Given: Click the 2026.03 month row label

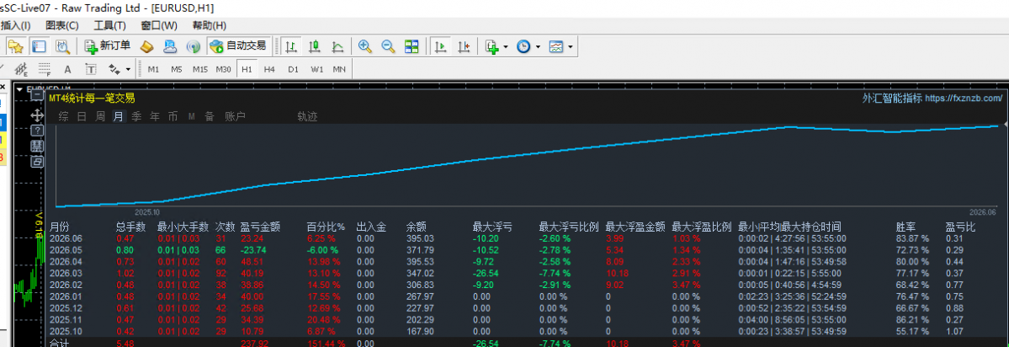Looking at the screenshot, I should 66,273.
